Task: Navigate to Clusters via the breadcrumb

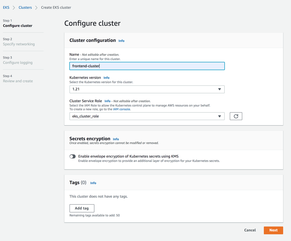Action: 25,7
